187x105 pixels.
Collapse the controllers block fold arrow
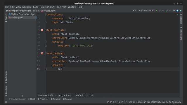coord(46,15)
